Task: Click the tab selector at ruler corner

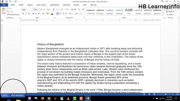Action: click(x=2, y=20)
